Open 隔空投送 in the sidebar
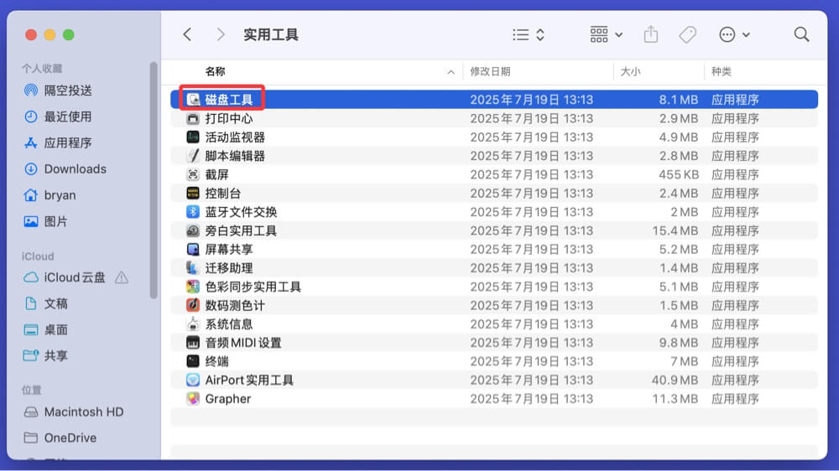This screenshot has width=839, height=471. click(x=59, y=91)
